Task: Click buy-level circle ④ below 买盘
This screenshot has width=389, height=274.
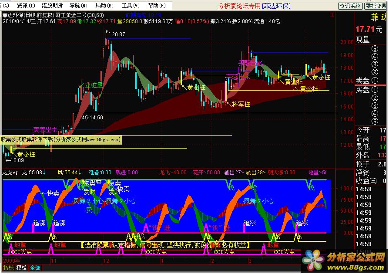Action: [375, 114]
